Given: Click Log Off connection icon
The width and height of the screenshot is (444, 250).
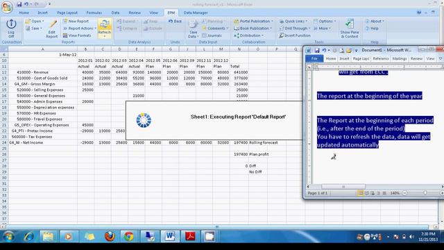Looking at the screenshot, I should pyautogui.click(x=11, y=28).
